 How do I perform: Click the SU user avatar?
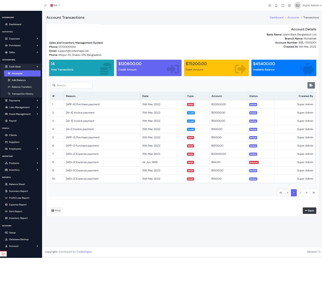click(297, 5)
